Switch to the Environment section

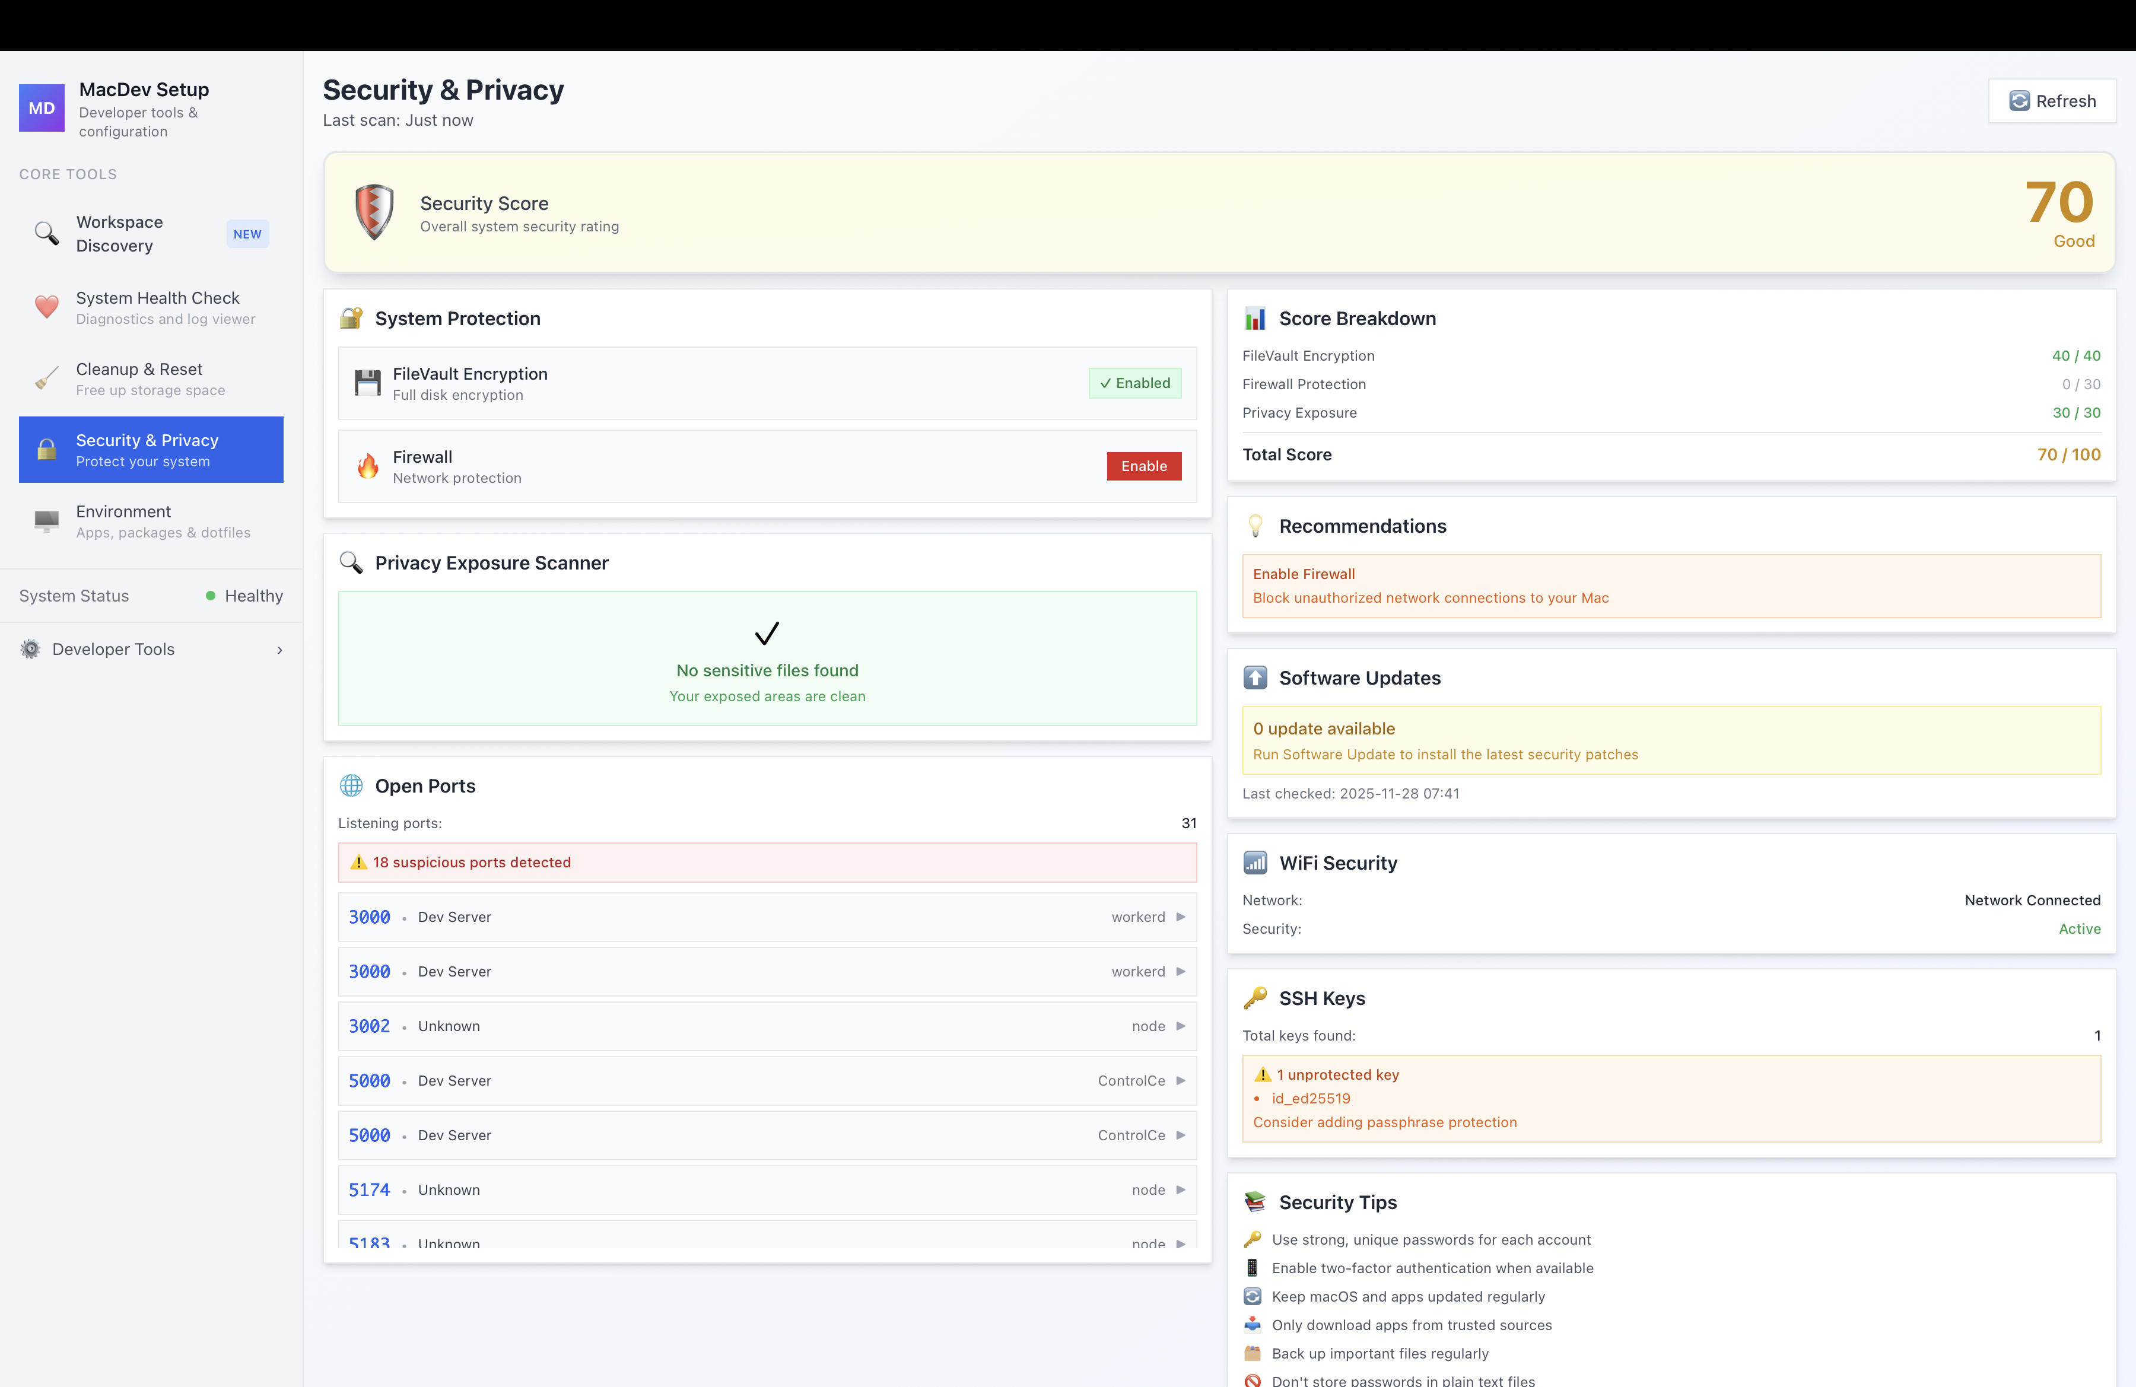tap(151, 521)
